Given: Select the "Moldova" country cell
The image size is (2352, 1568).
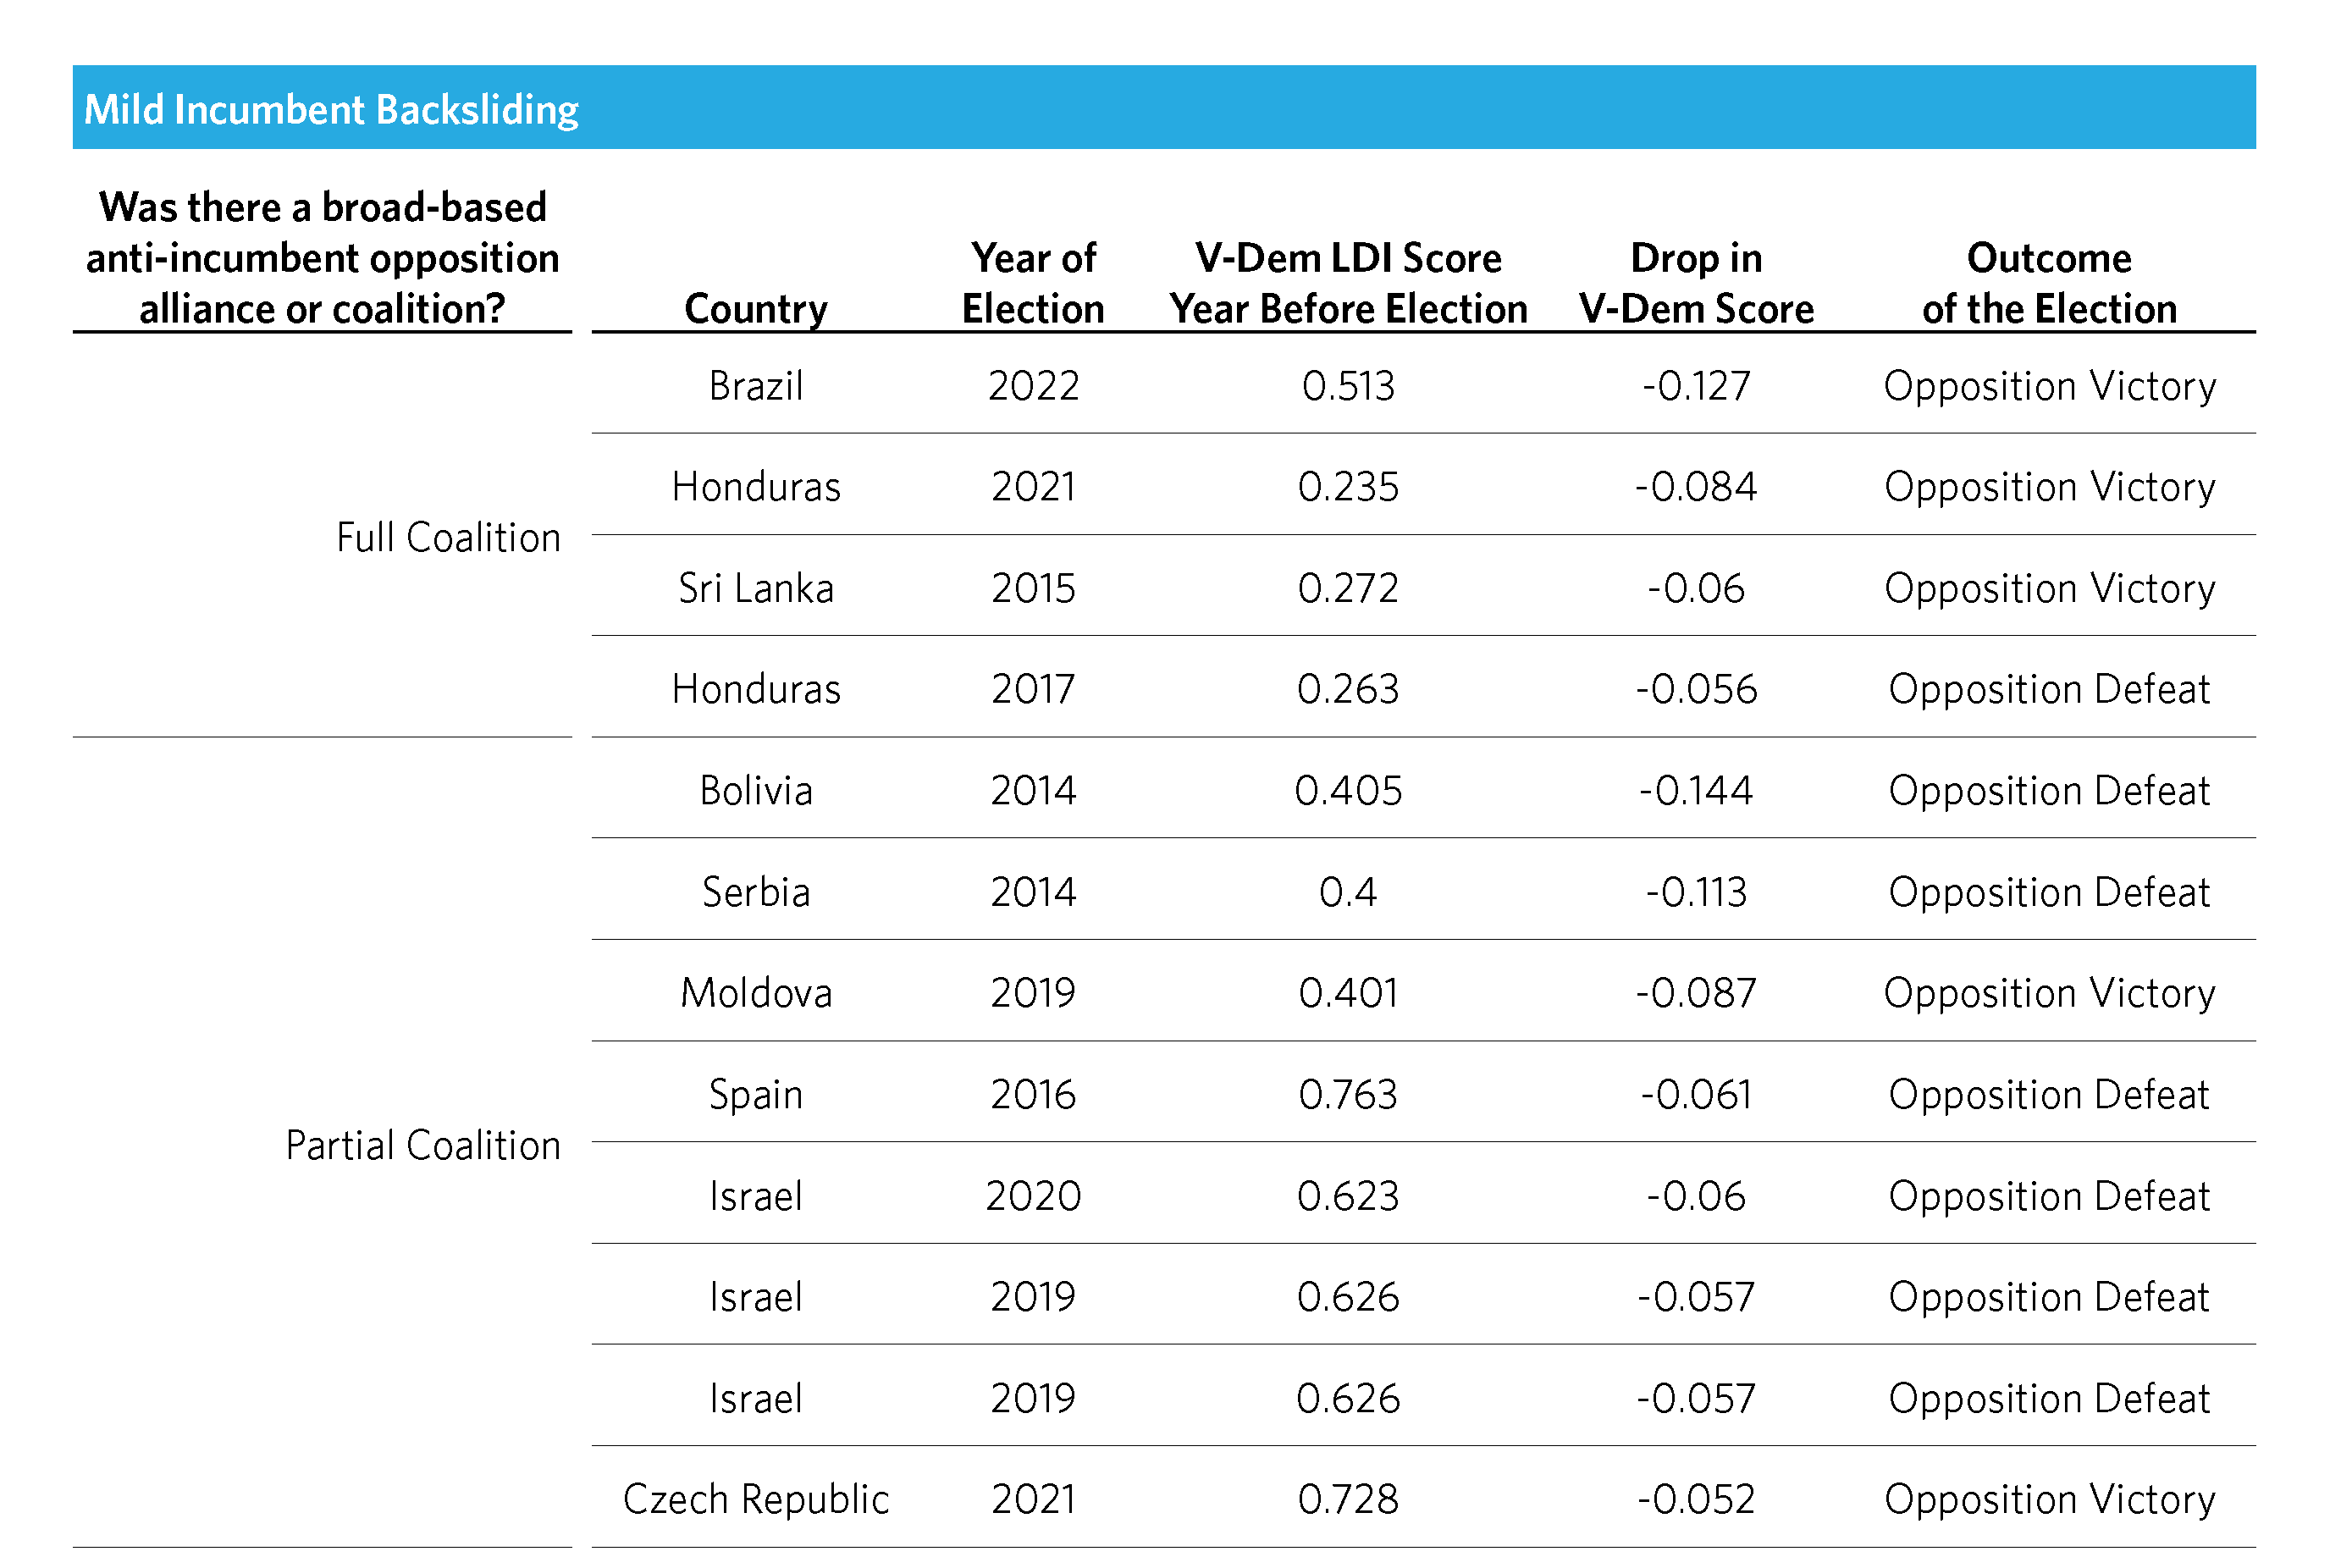Looking at the screenshot, I should (756, 993).
